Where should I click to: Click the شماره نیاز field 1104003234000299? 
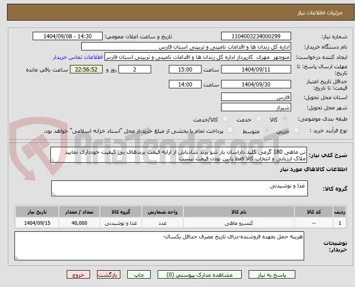(256, 36)
